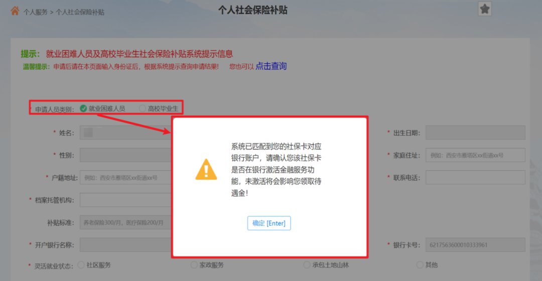Click the 出生日期 field

[475, 133]
